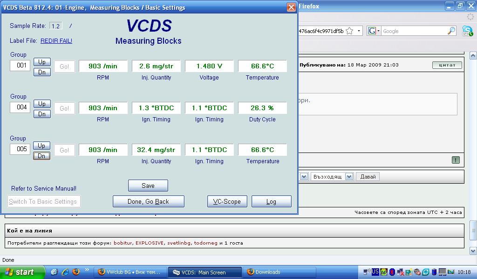Switch to Downloads window in taskbar
This screenshot has width=477, height=279.
click(x=279, y=272)
